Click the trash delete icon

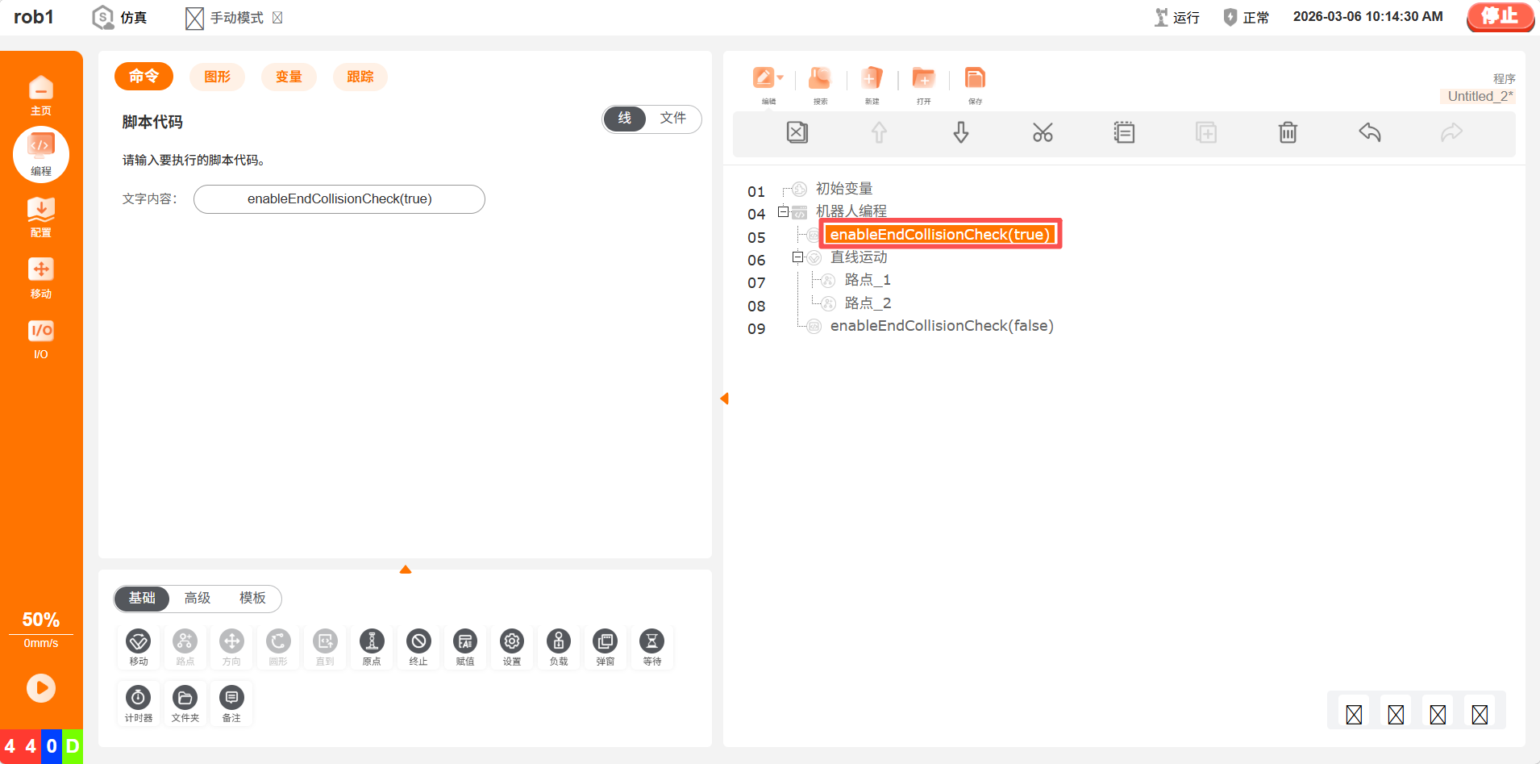tap(1288, 132)
